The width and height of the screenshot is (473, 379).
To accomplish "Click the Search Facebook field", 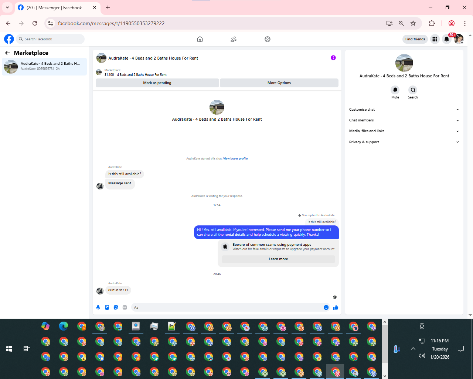I will pos(50,39).
